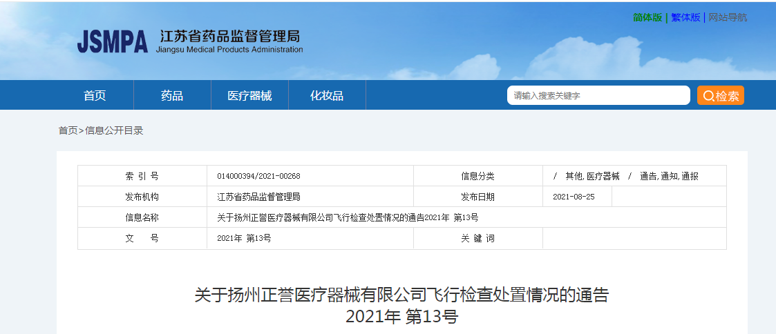Click 江苏省药品监督管理局 header title
Image resolution: width=776 pixels, height=334 pixels.
[229, 36]
